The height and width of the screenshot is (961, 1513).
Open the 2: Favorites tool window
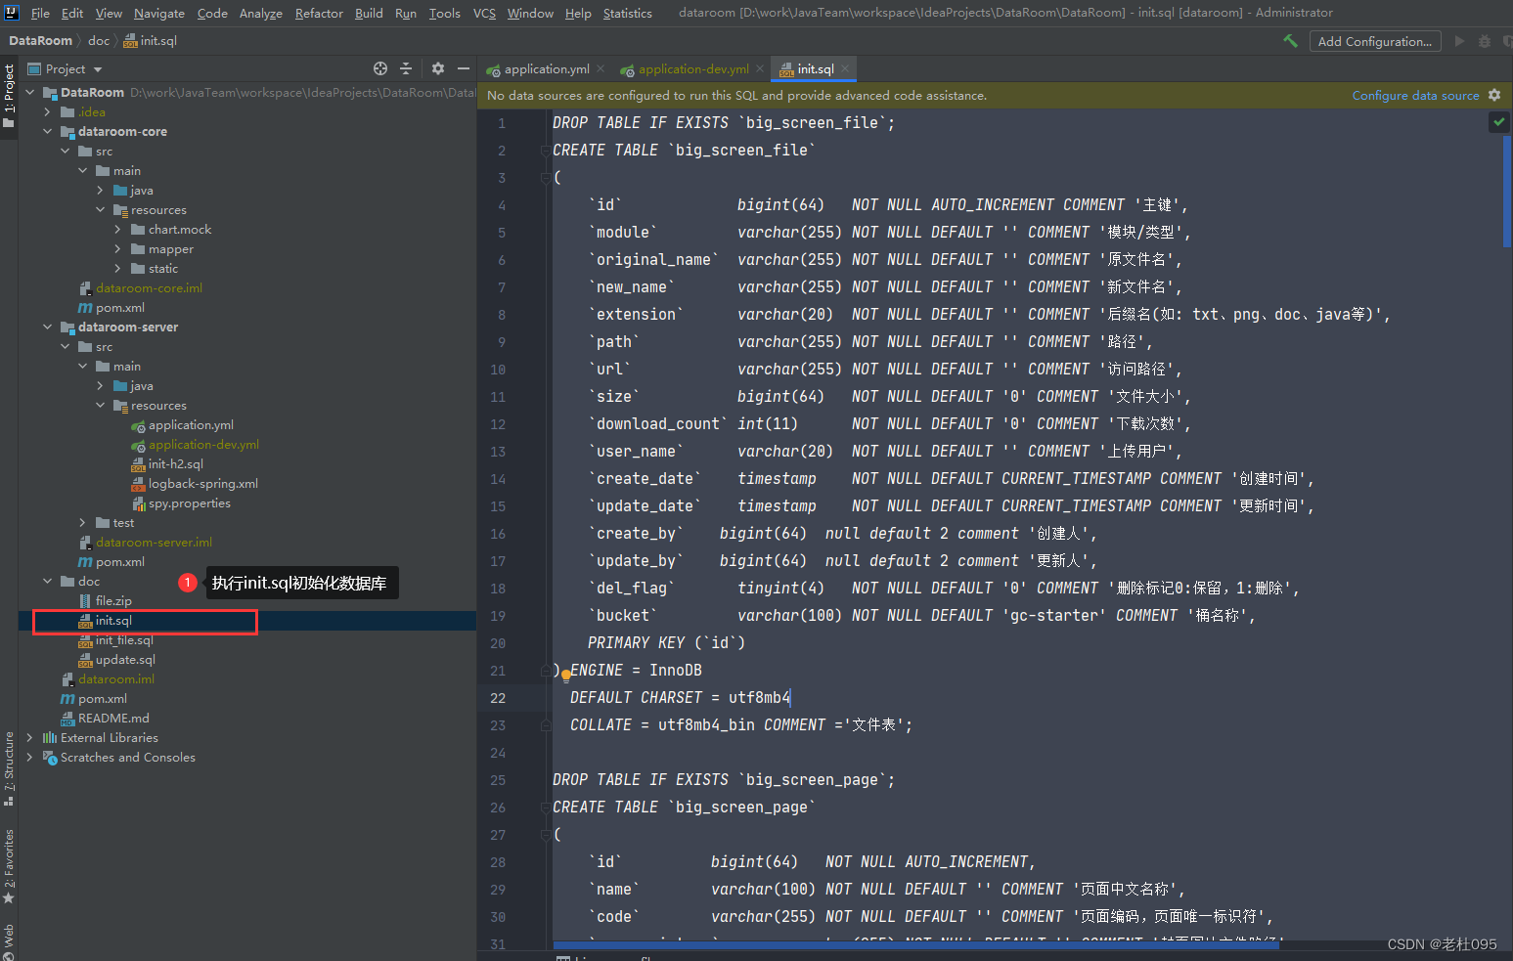click(9, 866)
